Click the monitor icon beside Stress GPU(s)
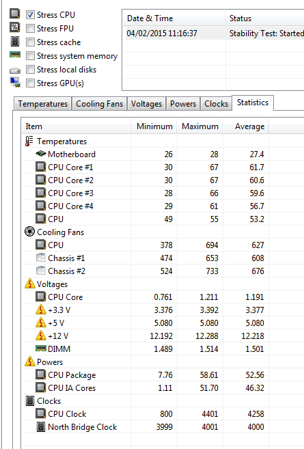The width and height of the screenshot is (304, 449). pos(15,83)
